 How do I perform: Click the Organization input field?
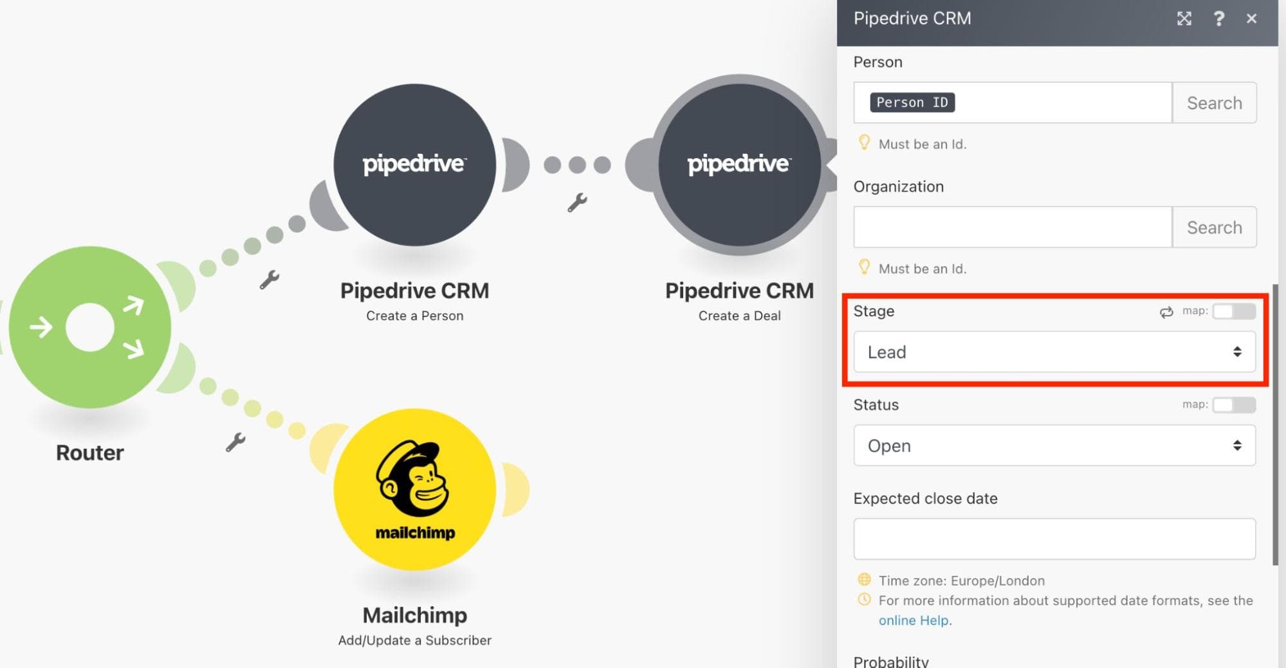pyautogui.click(x=1012, y=228)
